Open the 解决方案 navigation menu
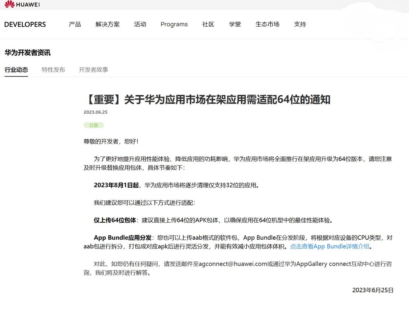 tap(108, 24)
